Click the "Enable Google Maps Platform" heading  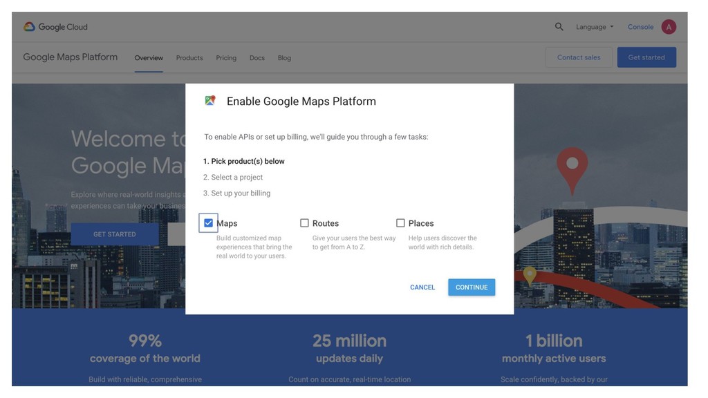301,101
